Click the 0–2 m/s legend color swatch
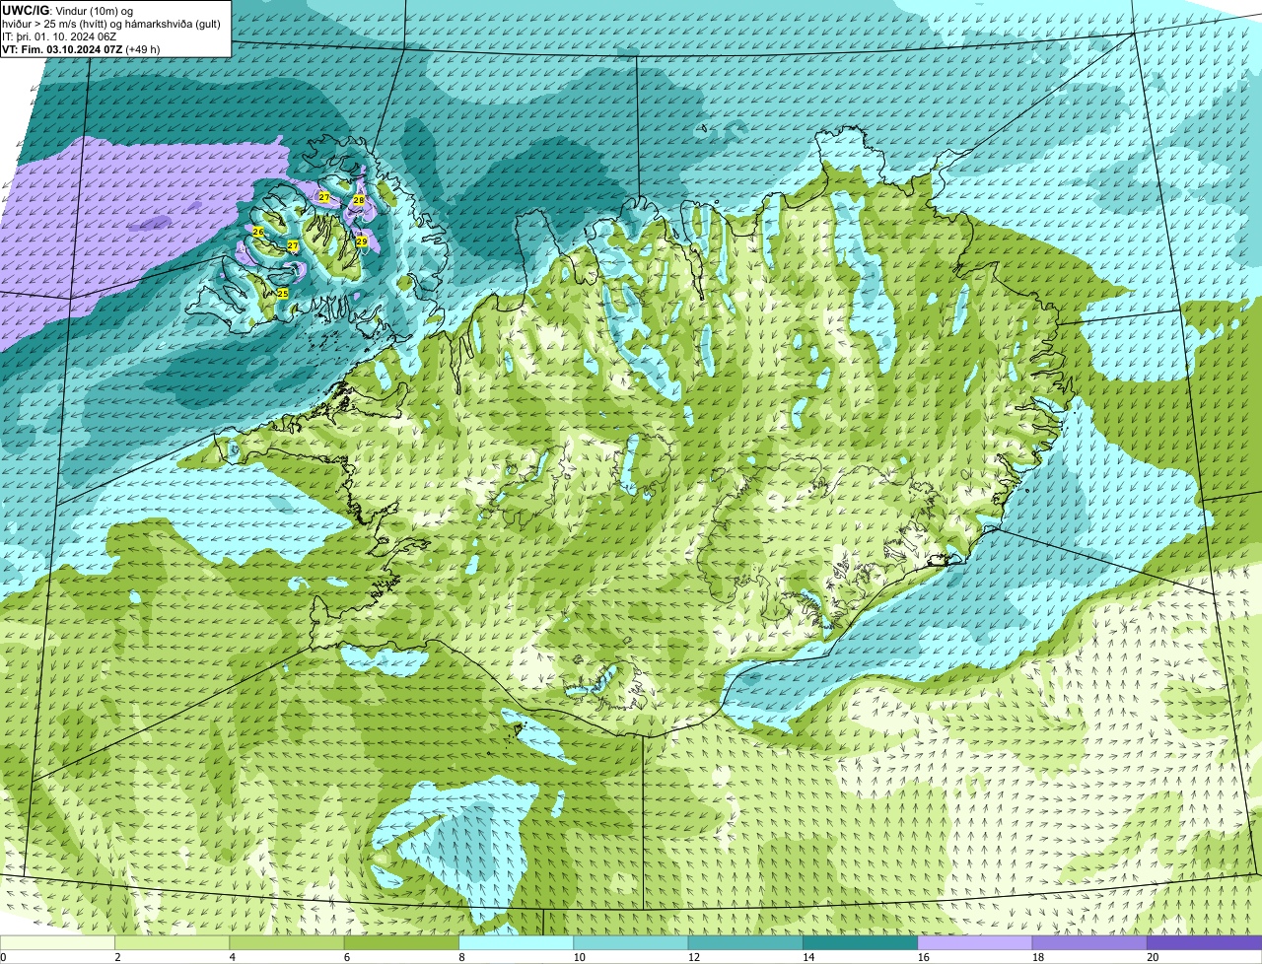This screenshot has width=1262, height=964. (x=57, y=942)
